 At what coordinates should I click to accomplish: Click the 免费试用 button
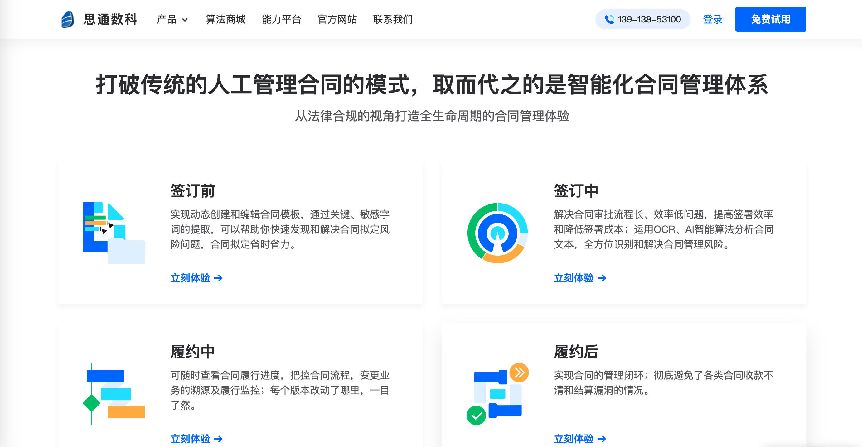pyautogui.click(x=771, y=19)
